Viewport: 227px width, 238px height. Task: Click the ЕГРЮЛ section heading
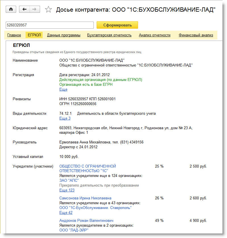click(21, 45)
